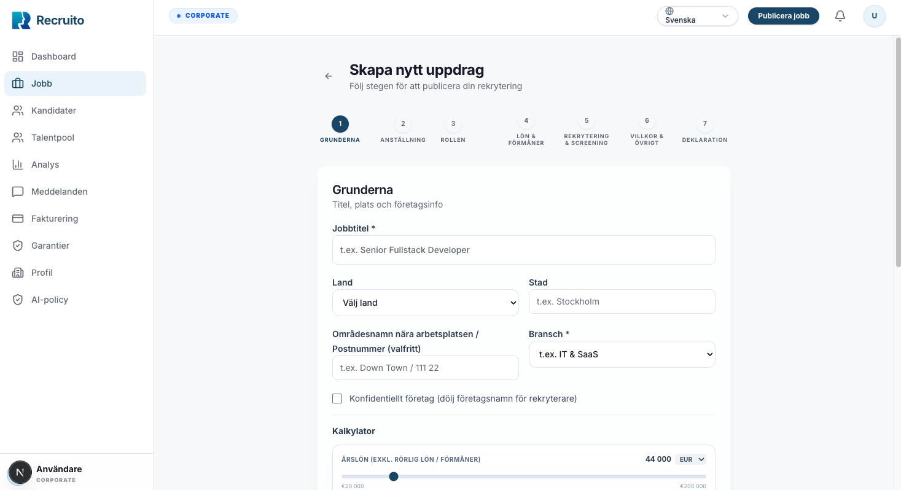Go to step 2 Anställning
This screenshot has width=901, height=490.
coord(403,130)
